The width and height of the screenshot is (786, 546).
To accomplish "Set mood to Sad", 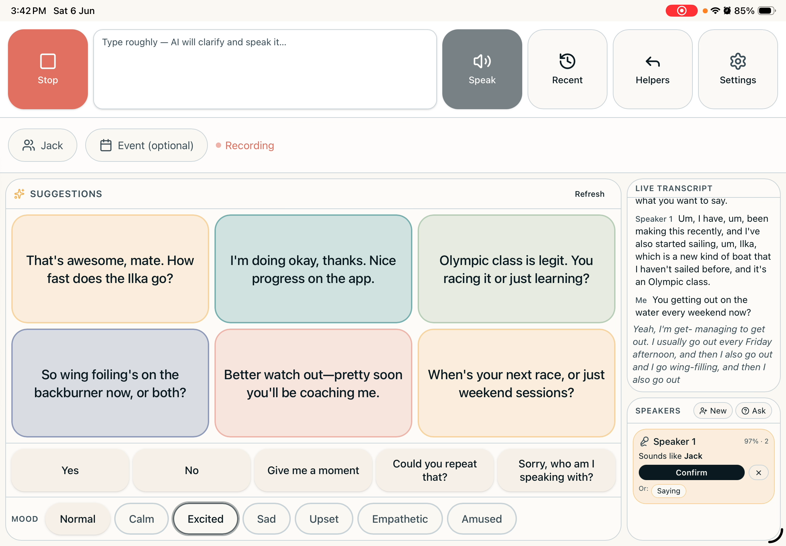I will click(266, 519).
